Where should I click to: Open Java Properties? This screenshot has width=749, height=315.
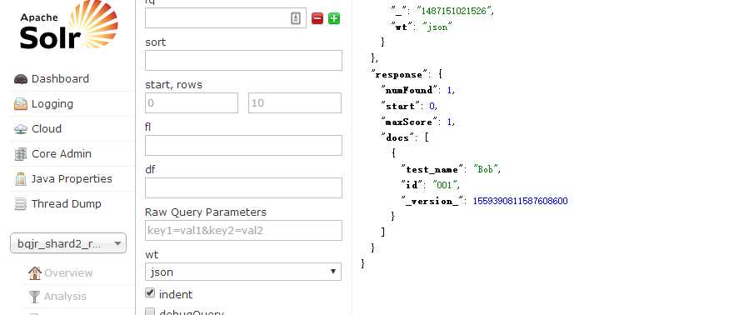click(x=72, y=179)
